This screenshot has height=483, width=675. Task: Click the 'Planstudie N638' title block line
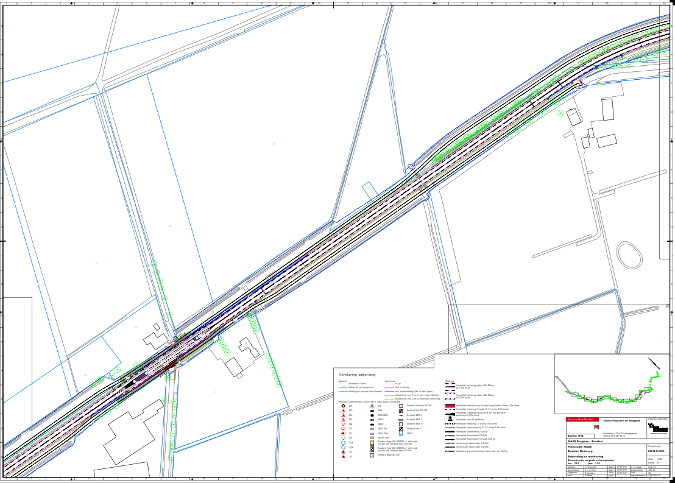[x=579, y=446]
